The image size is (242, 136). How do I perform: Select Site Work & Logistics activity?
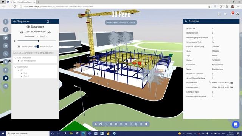point(28,61)
